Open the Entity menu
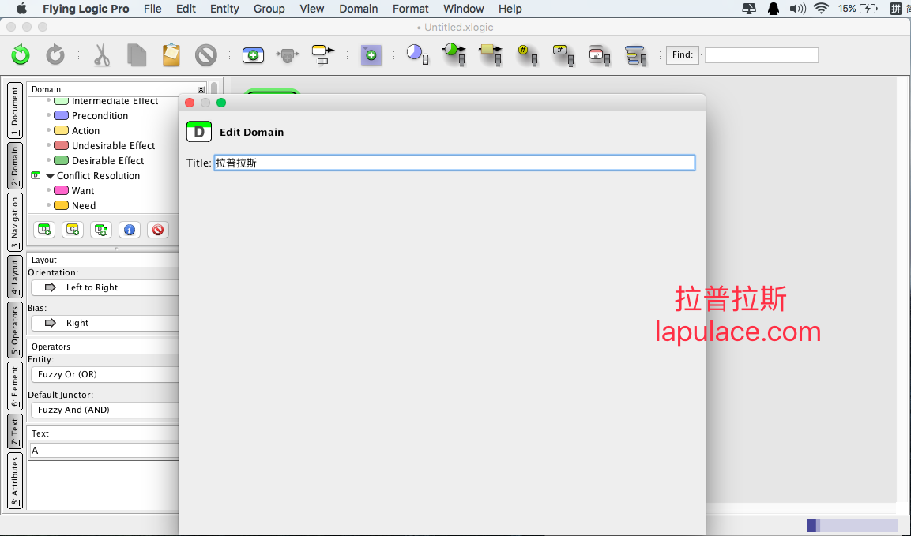The height and width of the screenshot is (536, 911). [224, 9]
